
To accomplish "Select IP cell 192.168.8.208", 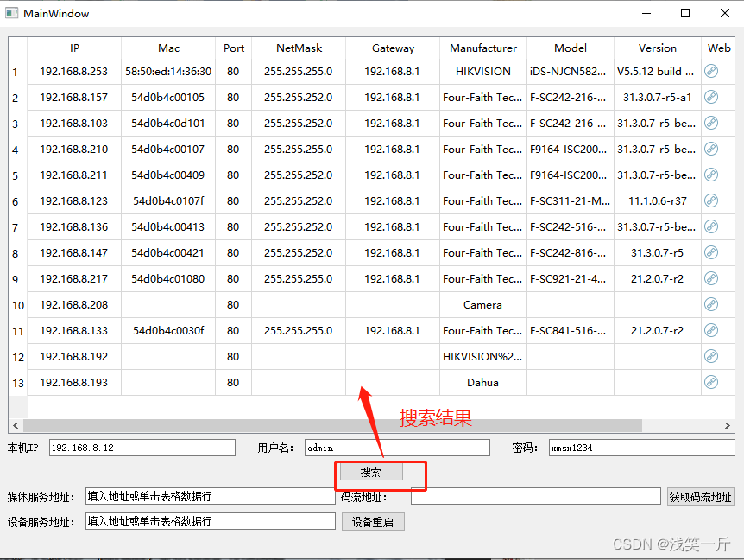I will 74,304.
